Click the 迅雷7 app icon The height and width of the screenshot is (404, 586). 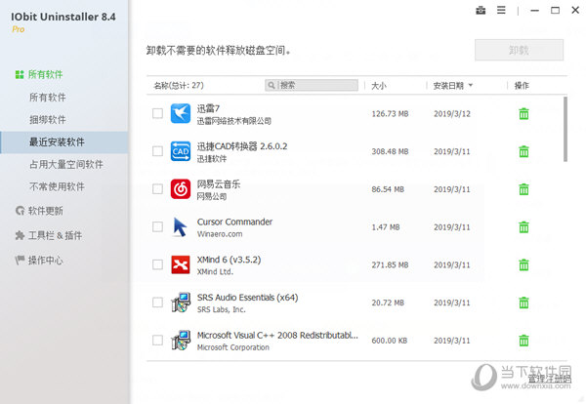click(181, 113)
